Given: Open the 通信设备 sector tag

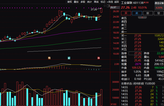Looking at the screenshot, I should tap(159, 3).
